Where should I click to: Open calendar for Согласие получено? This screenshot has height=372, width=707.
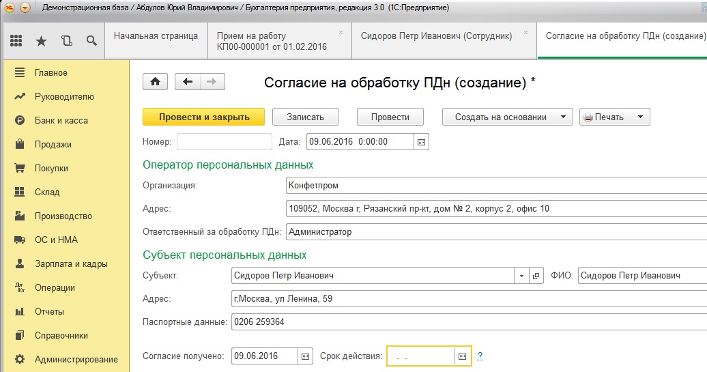coord(305,356)
